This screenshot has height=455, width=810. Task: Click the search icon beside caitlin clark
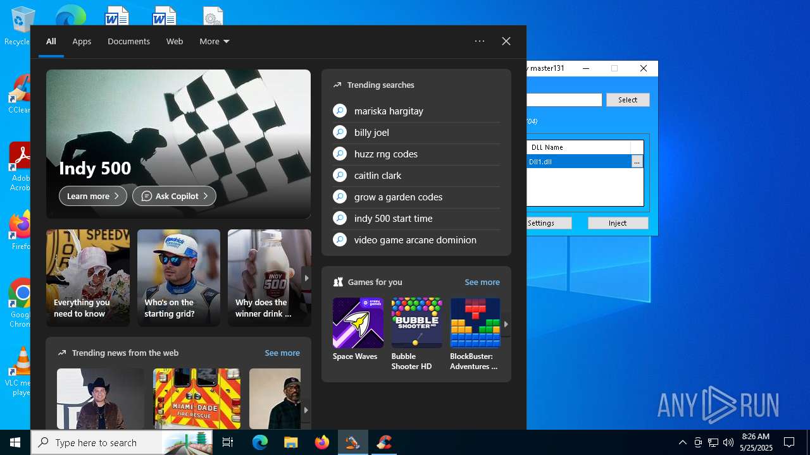click(340, 175)
